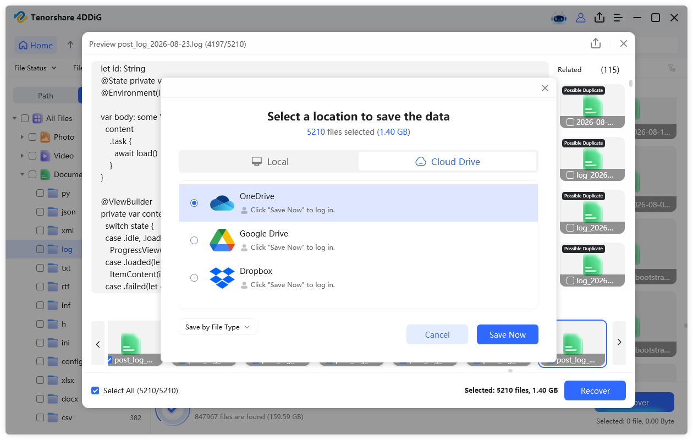The image size is (693, 440).
Task: Go to the next thumbnail with right arrow
Action: tap(619, 342)
